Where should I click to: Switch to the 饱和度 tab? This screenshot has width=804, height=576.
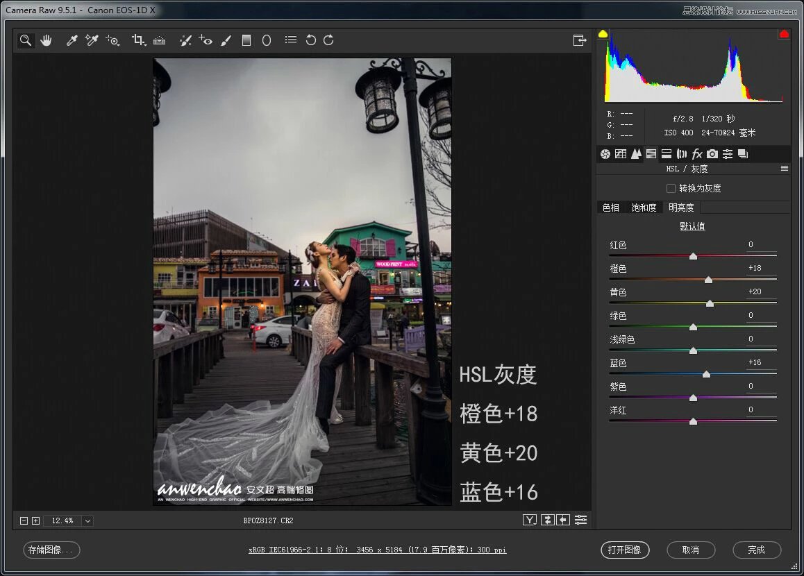click(644, 207)
